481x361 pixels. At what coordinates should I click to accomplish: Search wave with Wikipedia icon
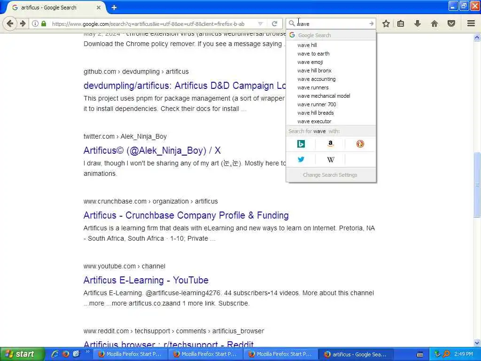(330, 159)
